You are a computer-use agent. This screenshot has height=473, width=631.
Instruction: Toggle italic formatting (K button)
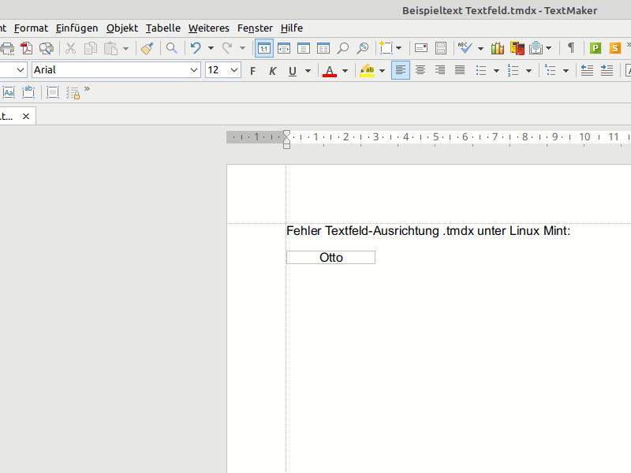tap(273, 71)
